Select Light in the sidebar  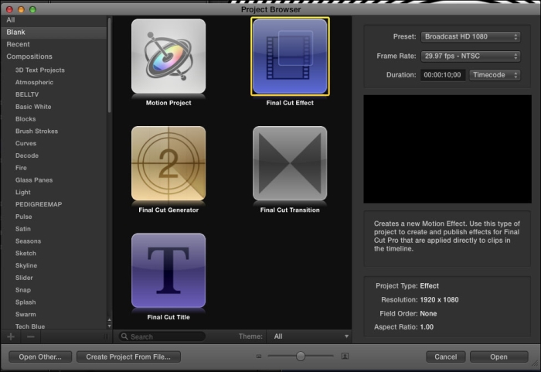(x=22, y=192)
